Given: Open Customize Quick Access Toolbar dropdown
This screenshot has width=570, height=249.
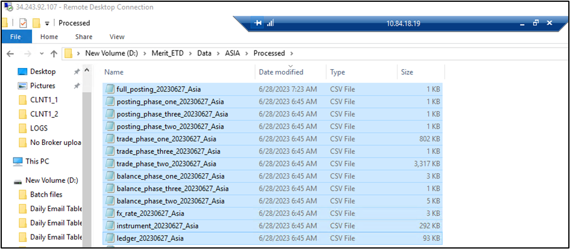Looking at the screenshot, I should point(47,23).
